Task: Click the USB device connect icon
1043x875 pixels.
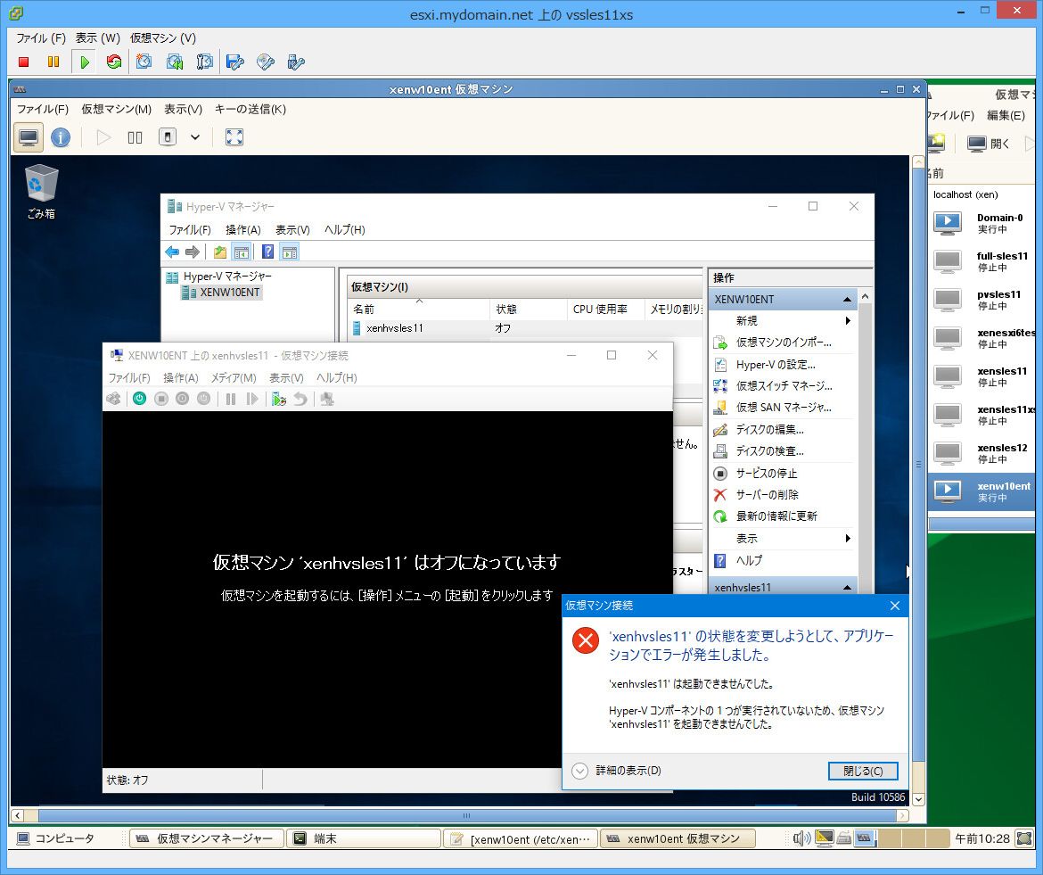Action: click(295, 62)
